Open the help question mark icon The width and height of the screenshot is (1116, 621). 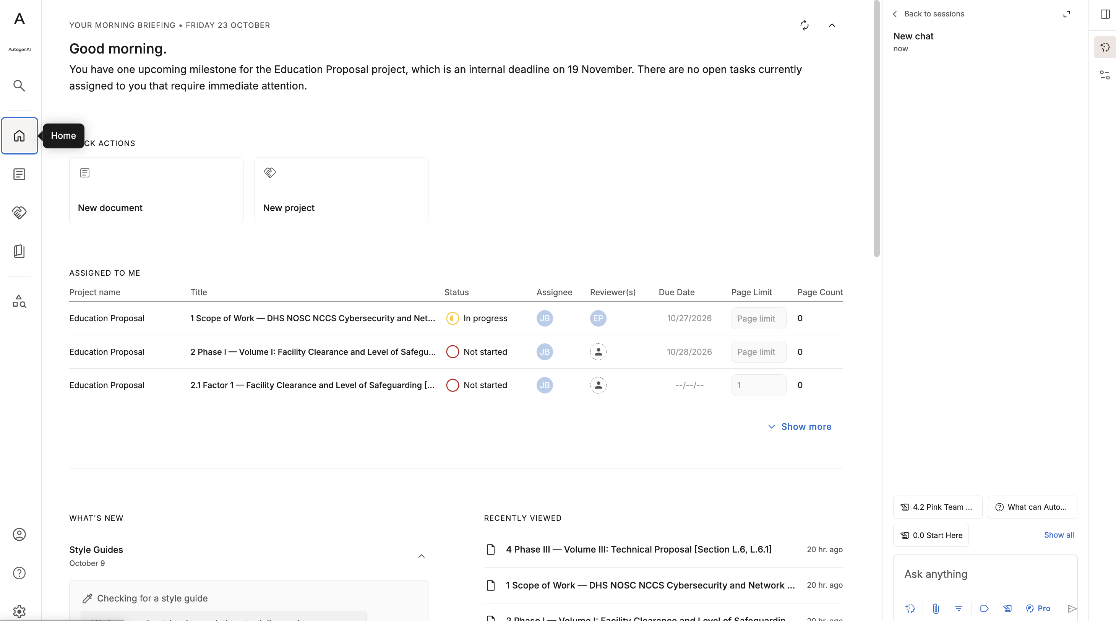pyautogui.click(x=19, y=573)
